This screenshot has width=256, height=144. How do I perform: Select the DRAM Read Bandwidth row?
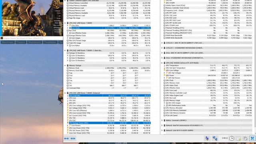208,36
